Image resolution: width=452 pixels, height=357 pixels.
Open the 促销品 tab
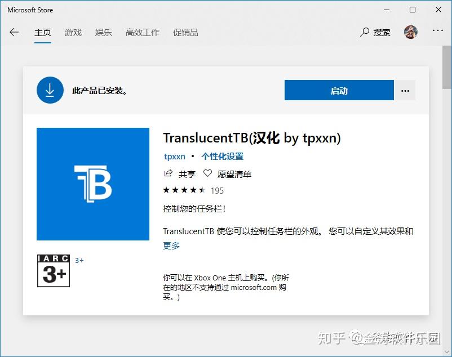pos(185,32)
